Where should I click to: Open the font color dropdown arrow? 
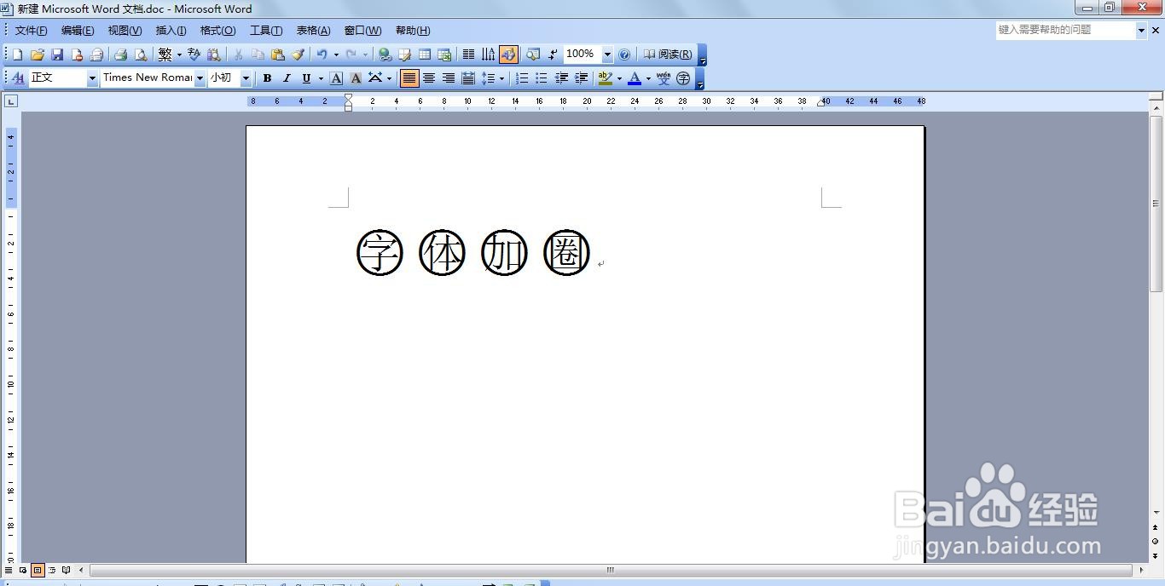pyautogui.click(x=648, y=78)
